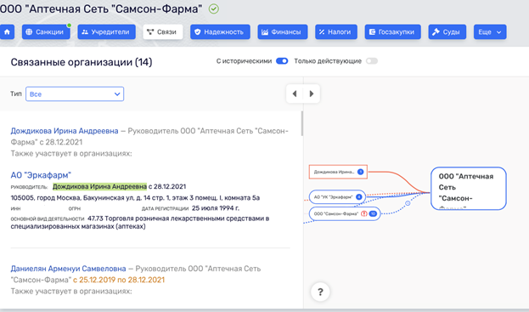Open Даниелян Арменуи Самвеловна profile link
529x312 pixels.
68,269
